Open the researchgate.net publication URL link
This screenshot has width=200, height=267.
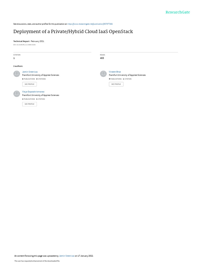(x=90, y=24)
